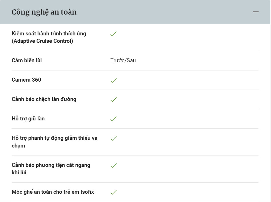Click the Công nghệ an toàn heading
271x202 pixels.
click(x=44, y=12)
